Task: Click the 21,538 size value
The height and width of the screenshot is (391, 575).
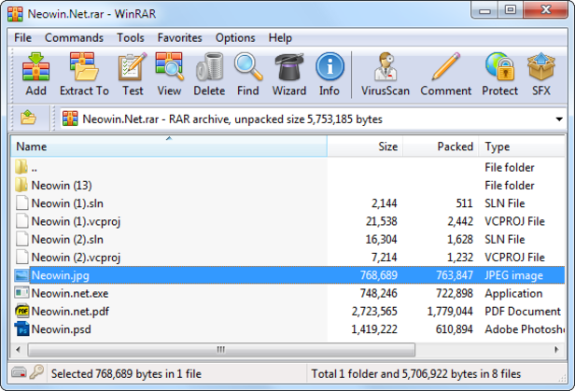Action: pos(382,221)
